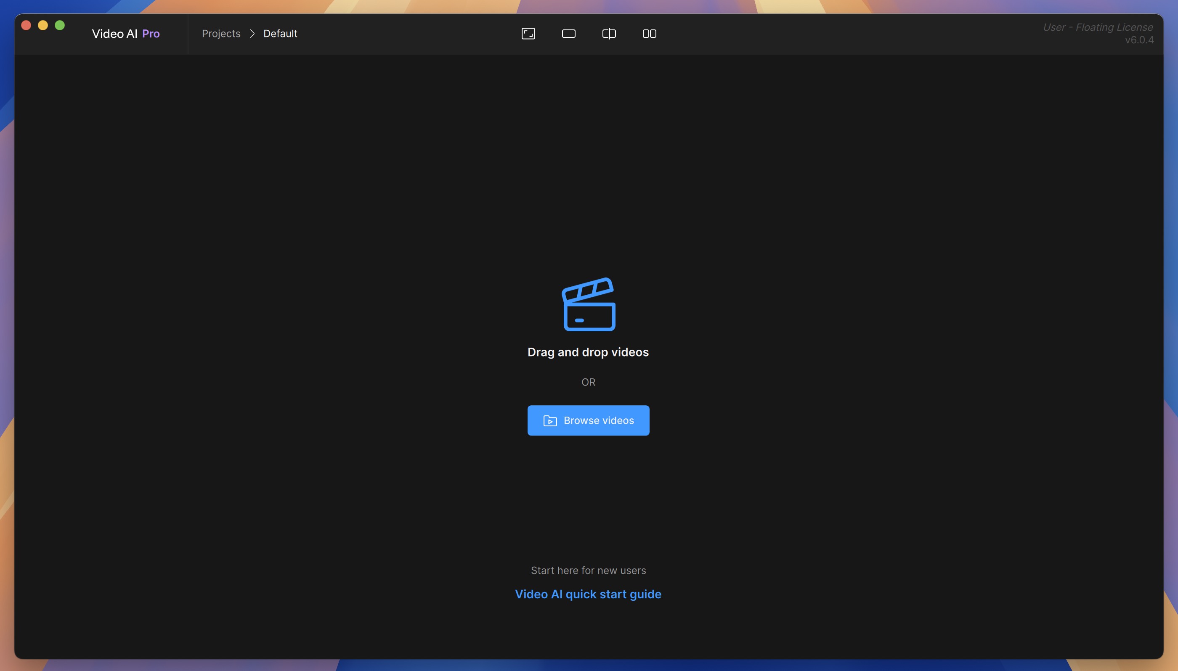Switch to single preview view mode icon
Viewport: 1178px width, 671px height.
568,33
